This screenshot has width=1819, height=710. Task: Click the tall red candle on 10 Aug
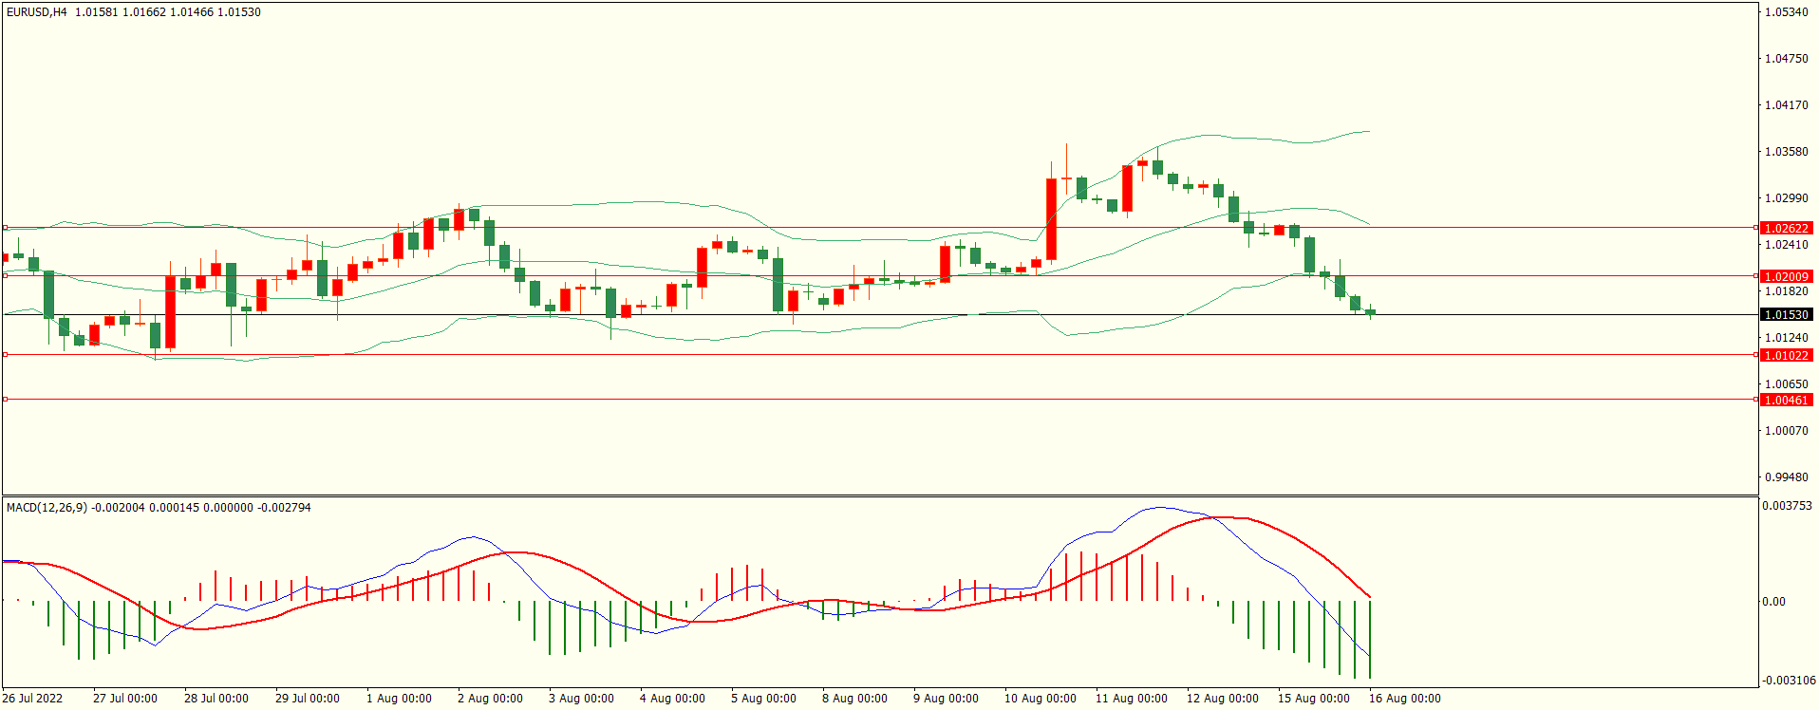coord(1051,218)
